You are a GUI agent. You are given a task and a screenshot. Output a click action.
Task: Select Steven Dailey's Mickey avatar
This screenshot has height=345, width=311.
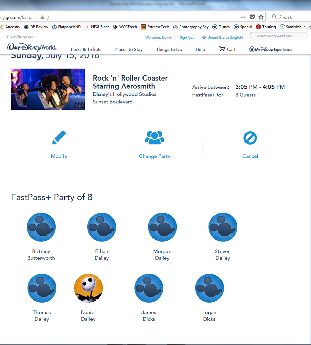tap(223, 227)
